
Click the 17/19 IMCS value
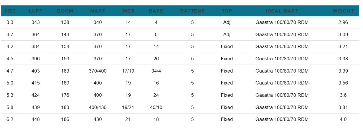128,71
